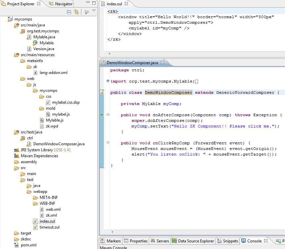
Task: Open the Servers view tab
Action: pyautogui.click(x=160, y=241)
